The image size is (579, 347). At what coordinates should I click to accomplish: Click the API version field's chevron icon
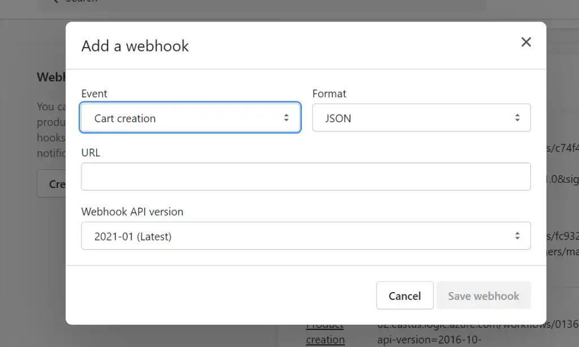pos(517,235)
